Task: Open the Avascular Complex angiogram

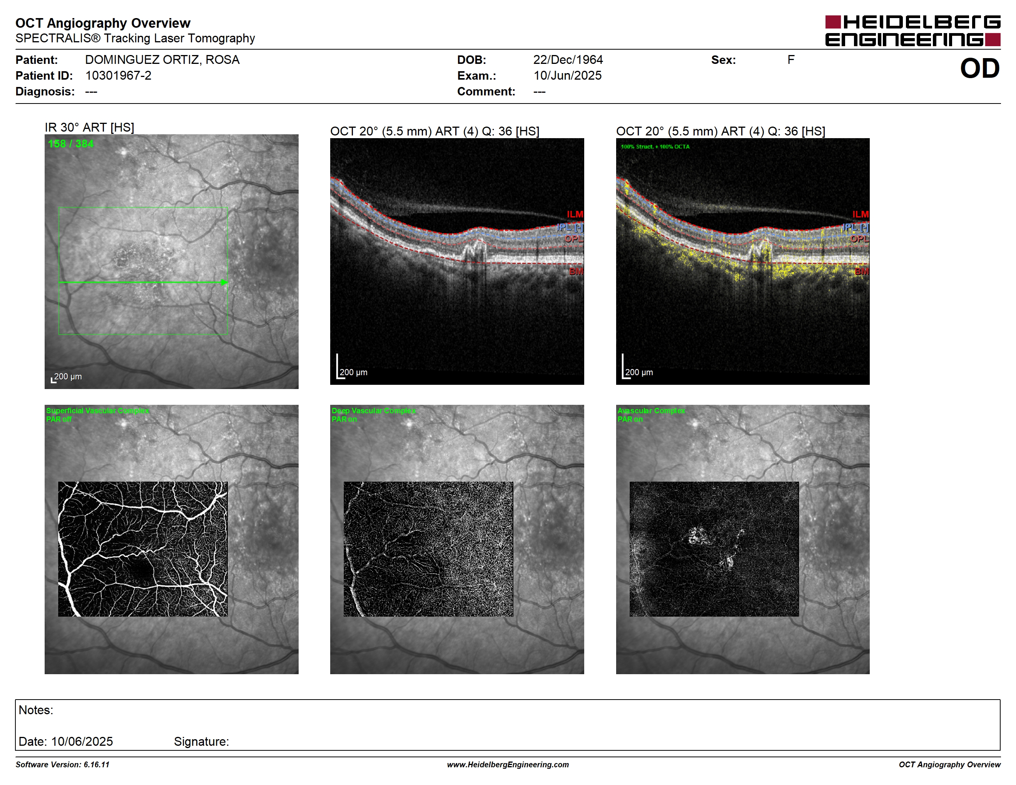Action: [714, 549]
